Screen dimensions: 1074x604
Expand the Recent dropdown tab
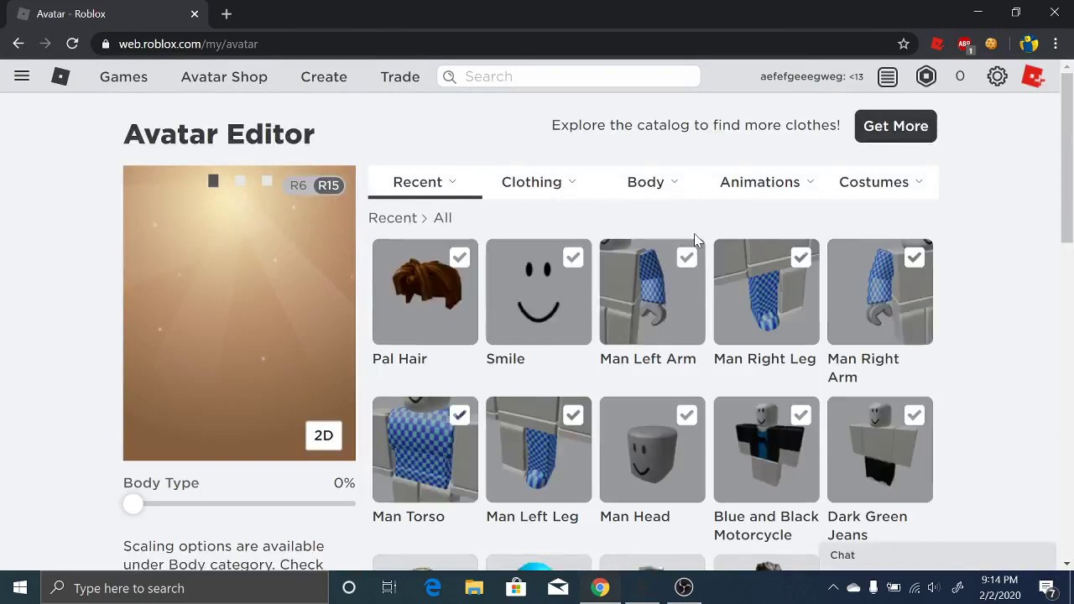[x=425, y=182]
